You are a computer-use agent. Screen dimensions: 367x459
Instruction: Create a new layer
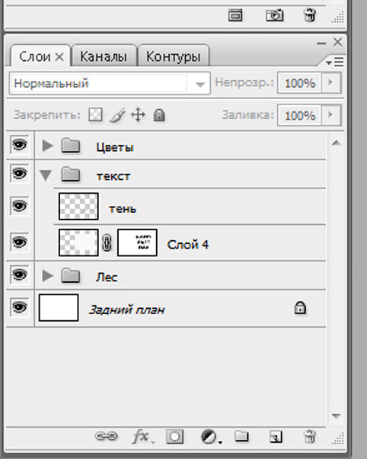(276, 437)
